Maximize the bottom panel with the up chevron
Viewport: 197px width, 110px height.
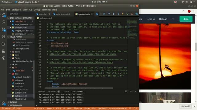pyautogui.click(x=131, y=91)
